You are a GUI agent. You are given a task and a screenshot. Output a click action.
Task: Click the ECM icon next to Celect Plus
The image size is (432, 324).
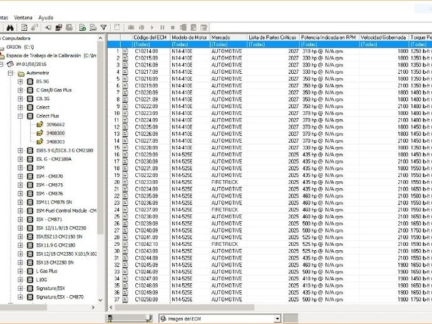[30, 116]
